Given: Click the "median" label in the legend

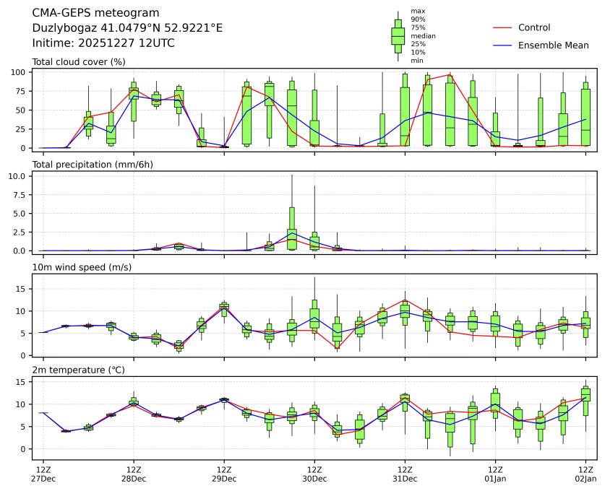Looking at the screenshot, I should (x=423, y=35).
